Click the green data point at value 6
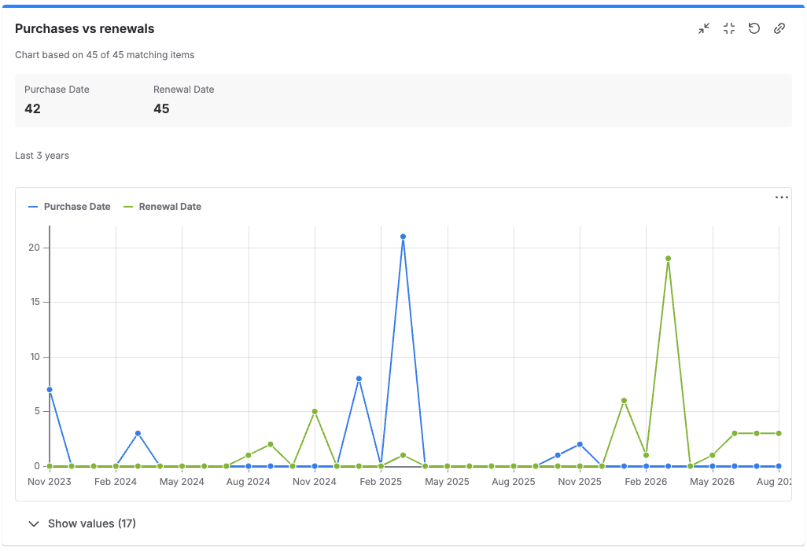 point(624,401)
